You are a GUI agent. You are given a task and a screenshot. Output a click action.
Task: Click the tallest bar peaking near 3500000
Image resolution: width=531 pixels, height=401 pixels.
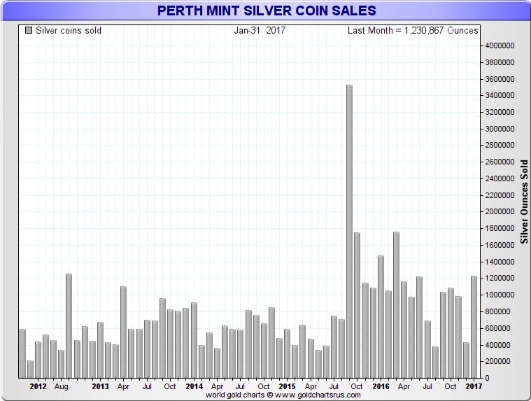[350, 232]
